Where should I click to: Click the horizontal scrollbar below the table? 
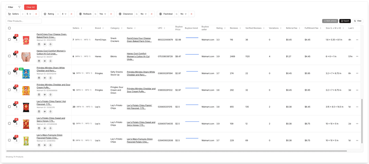176,151
